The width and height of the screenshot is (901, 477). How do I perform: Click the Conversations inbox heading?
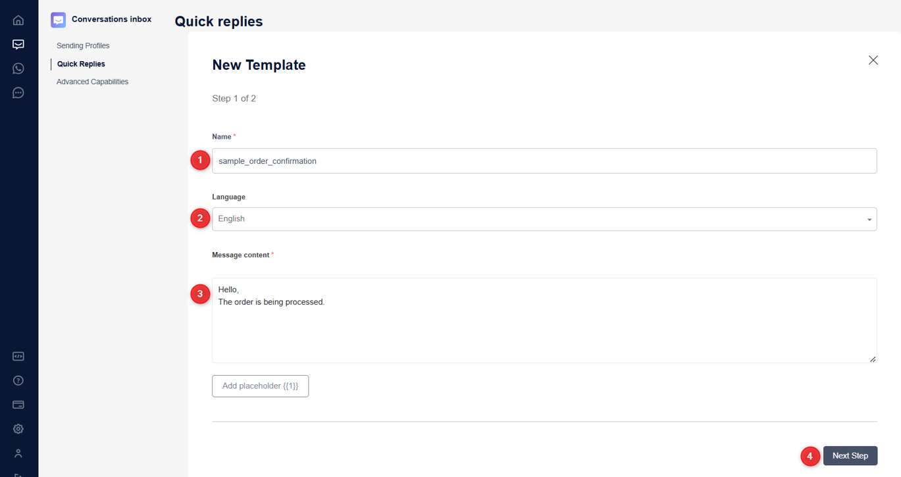[x=111, y=19]
